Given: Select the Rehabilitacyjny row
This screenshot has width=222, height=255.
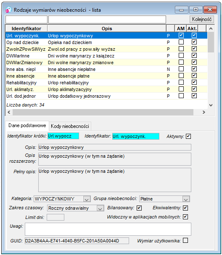Looking at the screenshot, I should click(x=106, y=83).
